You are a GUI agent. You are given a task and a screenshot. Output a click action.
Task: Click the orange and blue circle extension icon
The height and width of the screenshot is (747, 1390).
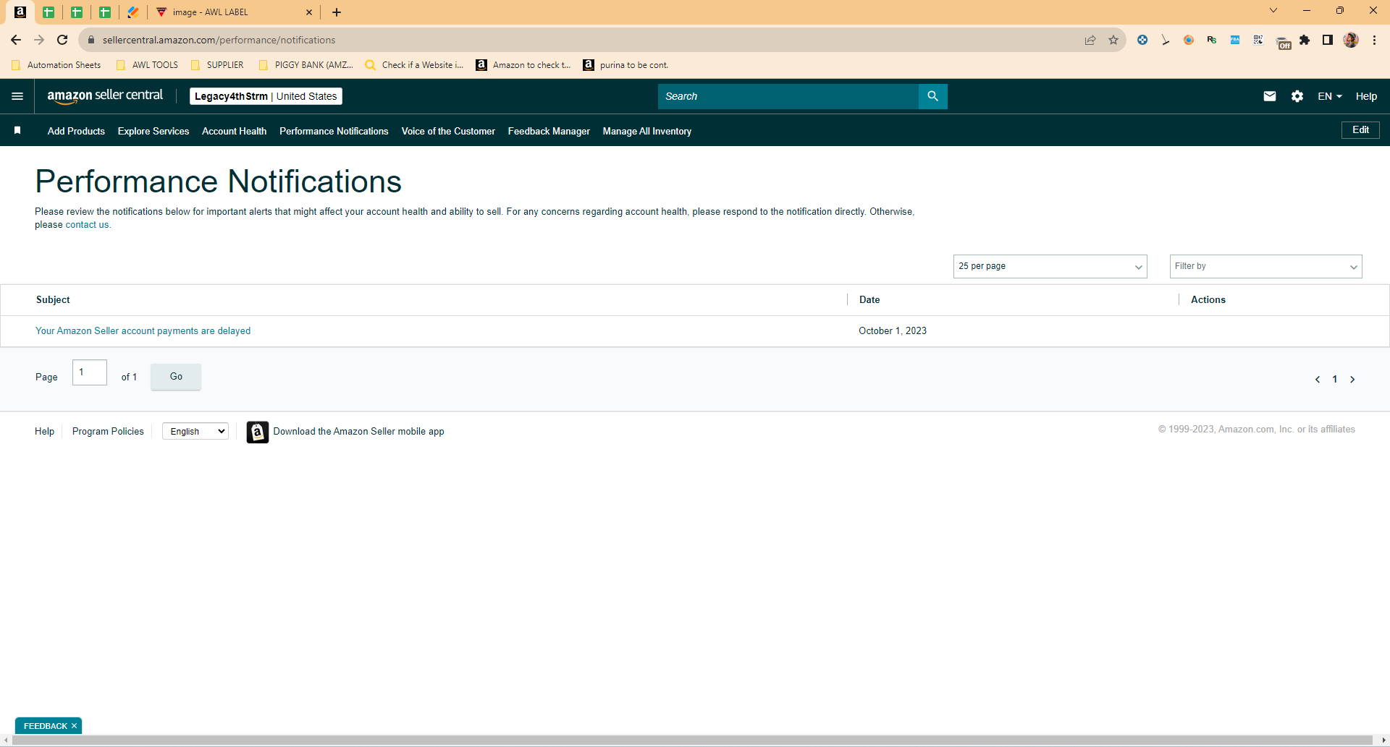[1189, 40]
